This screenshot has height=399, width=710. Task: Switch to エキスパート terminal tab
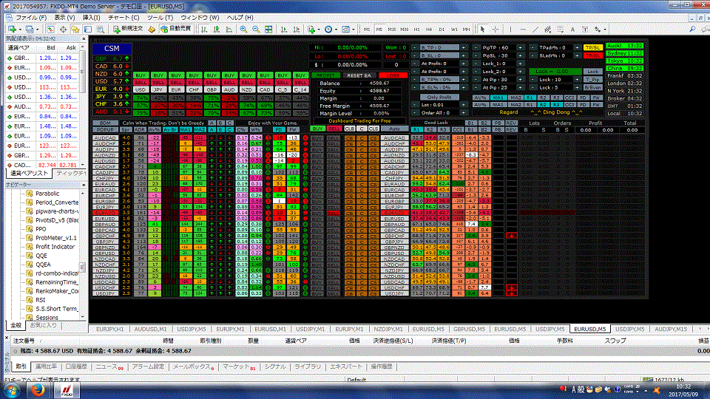click(345, 366)
